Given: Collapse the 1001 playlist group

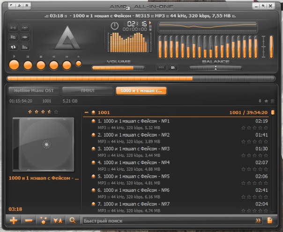Looking at the screenshot, I should click(x=87, y=112).
